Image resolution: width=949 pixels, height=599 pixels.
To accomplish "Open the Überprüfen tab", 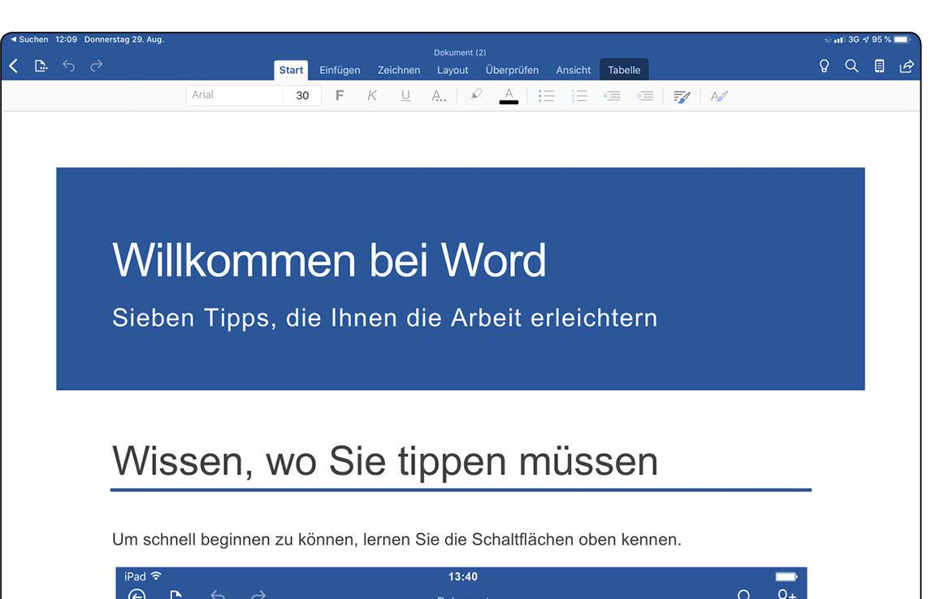I will pyautogui.click(x=512, y=70).
